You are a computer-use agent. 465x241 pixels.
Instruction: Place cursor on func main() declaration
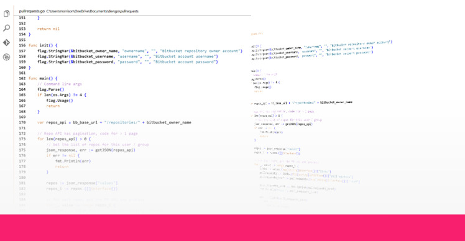click(43, 78)
